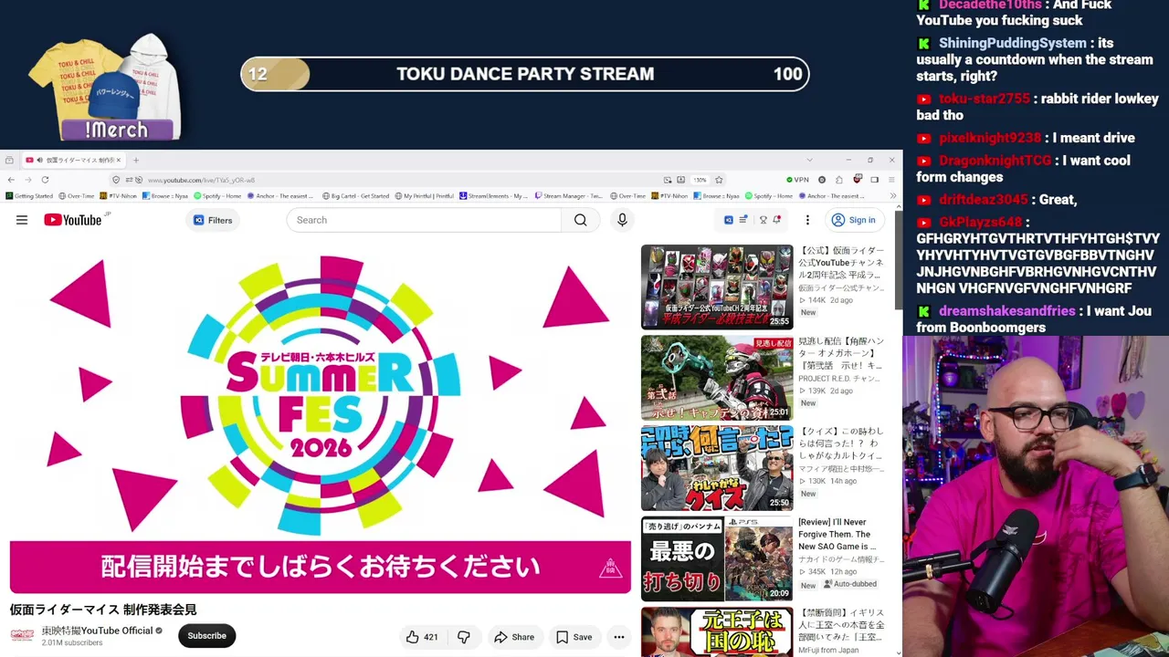Image resolution: width=1169 pixels, height=657 pixels.
Task: Close the 仮面ライダーマイス browser tab
Action: coord(118,160)
